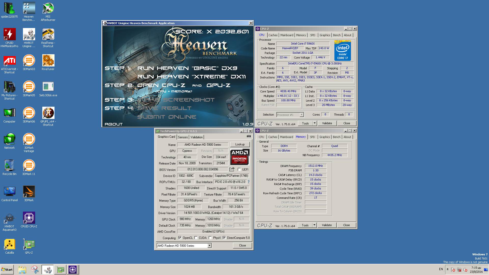Image resolution: width=489 pixels, height=275 pixels.
Task: Click BIOS version share/export icon
Action: (232, 169)
